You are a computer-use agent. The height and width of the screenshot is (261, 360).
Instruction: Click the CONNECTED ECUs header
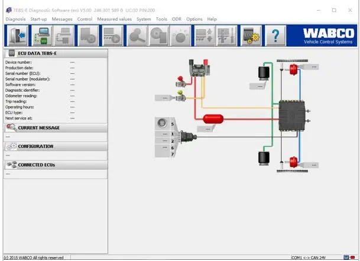[56, 165]
